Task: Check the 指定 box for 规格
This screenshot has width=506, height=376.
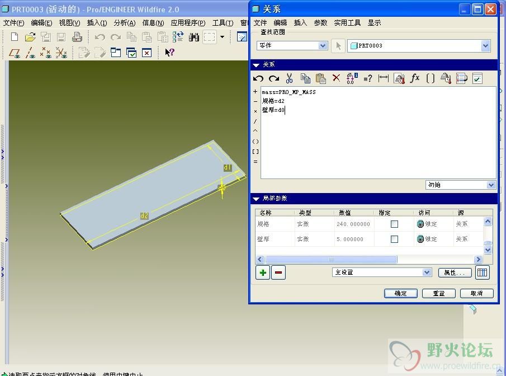Action: coord(394,224)
